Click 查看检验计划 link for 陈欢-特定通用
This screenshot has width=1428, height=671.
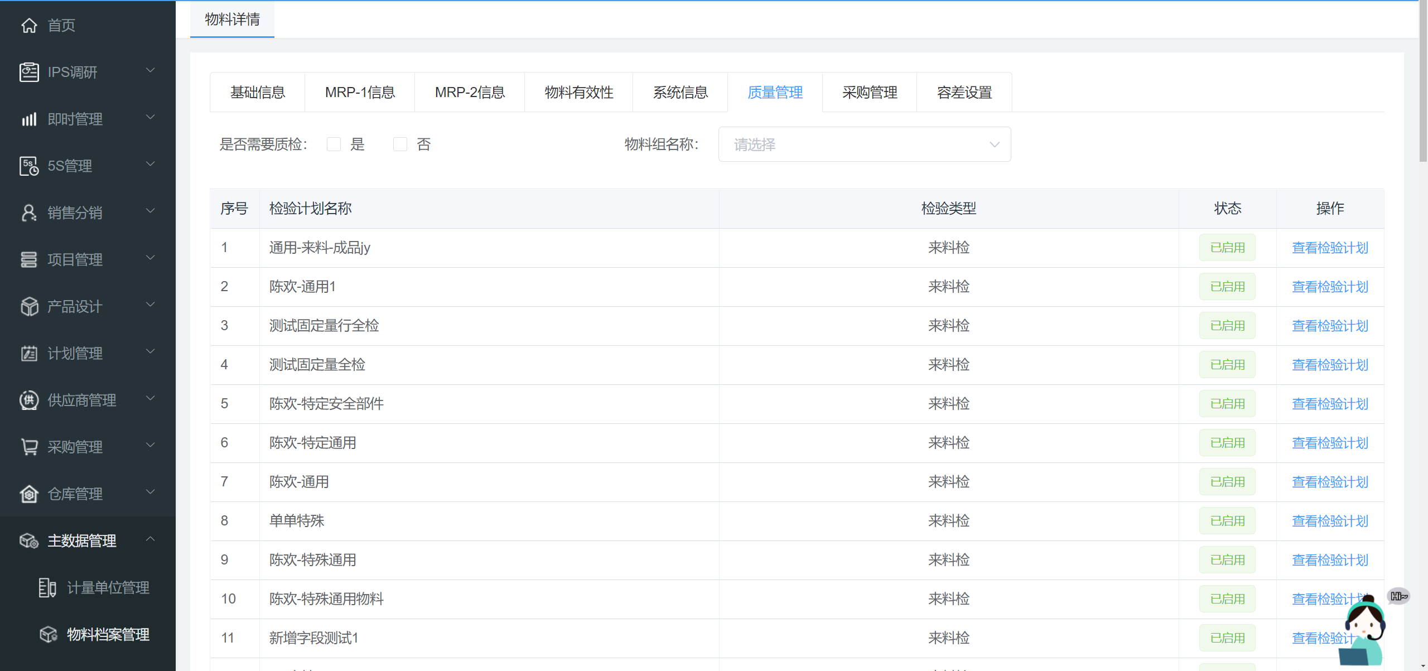(1330, 443)
